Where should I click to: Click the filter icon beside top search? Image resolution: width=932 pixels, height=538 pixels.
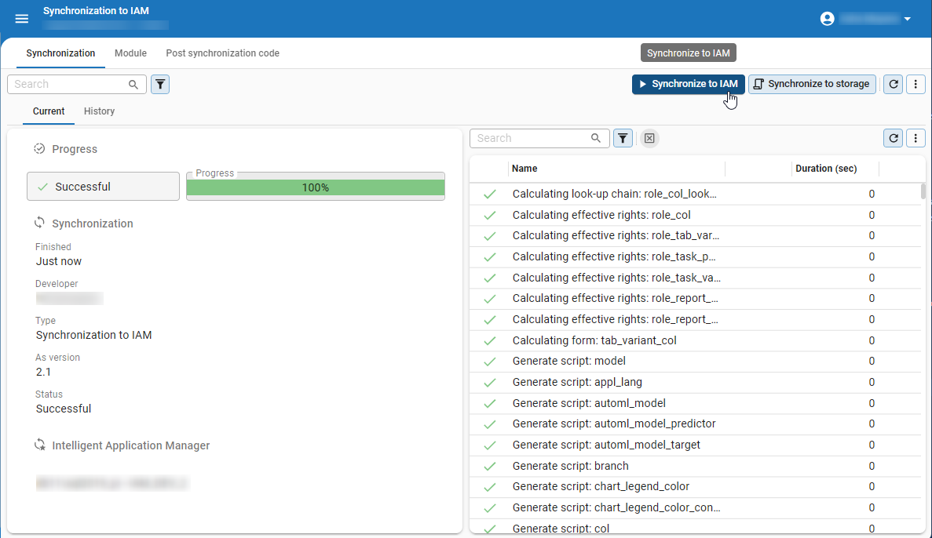click(x=160, y=84)
